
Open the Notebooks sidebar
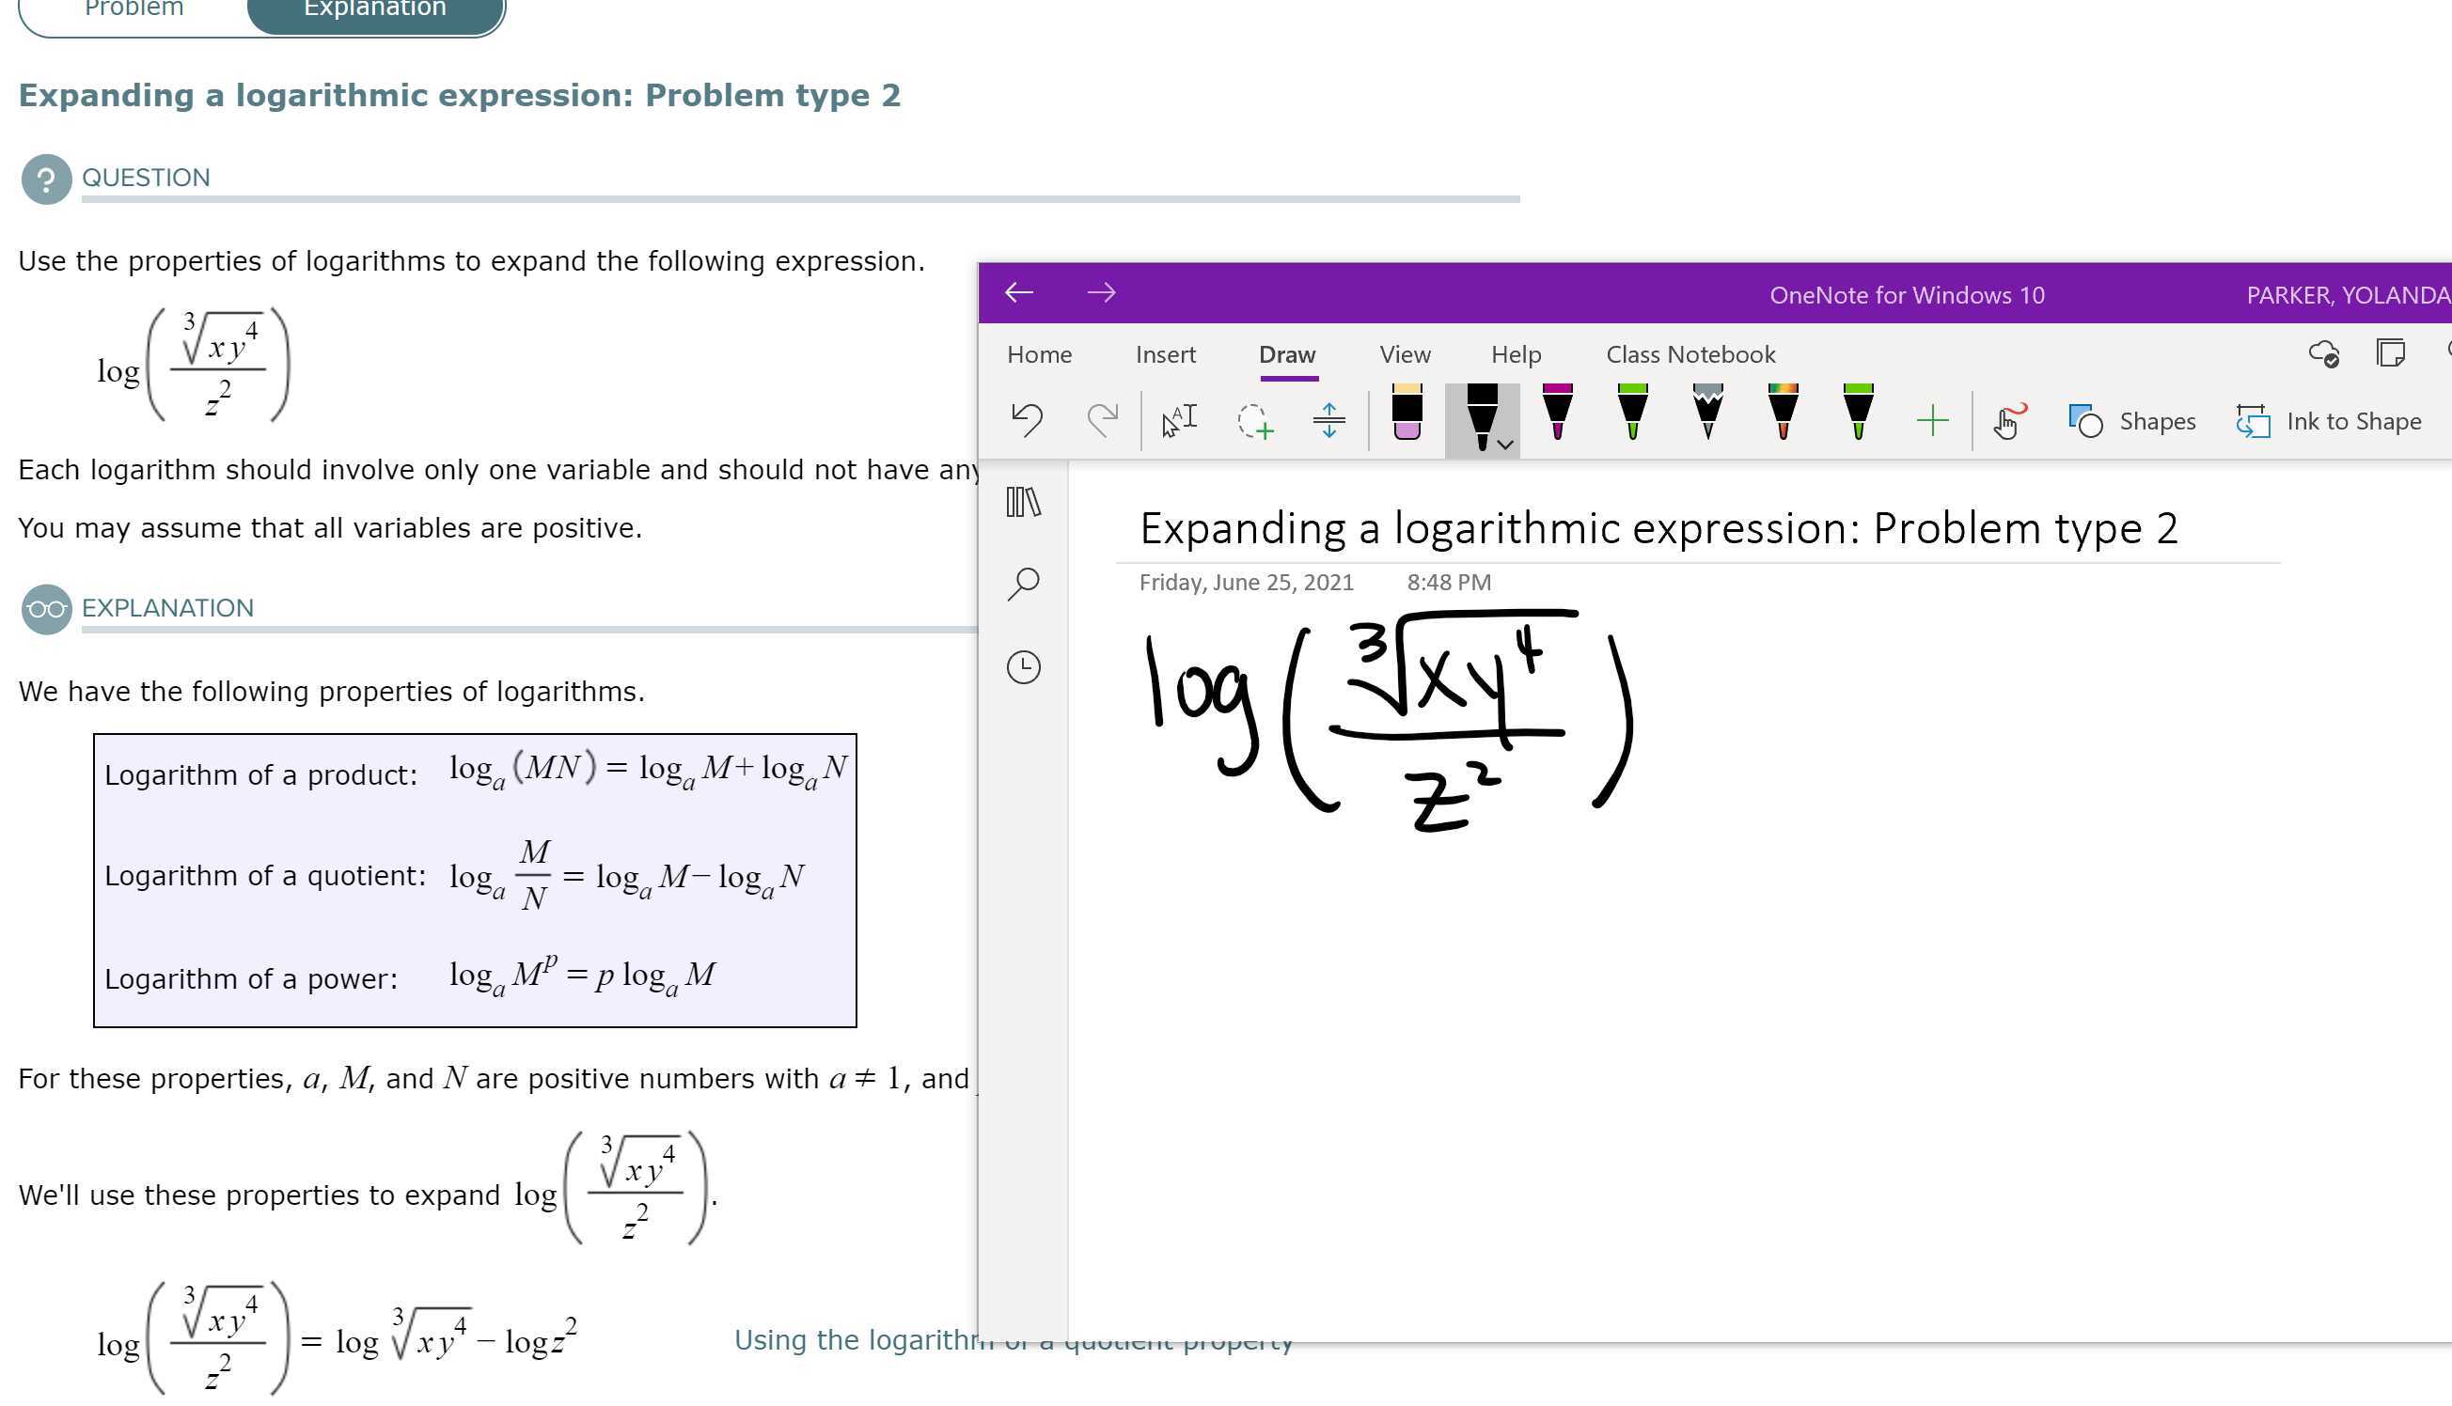pos(1022,502)
